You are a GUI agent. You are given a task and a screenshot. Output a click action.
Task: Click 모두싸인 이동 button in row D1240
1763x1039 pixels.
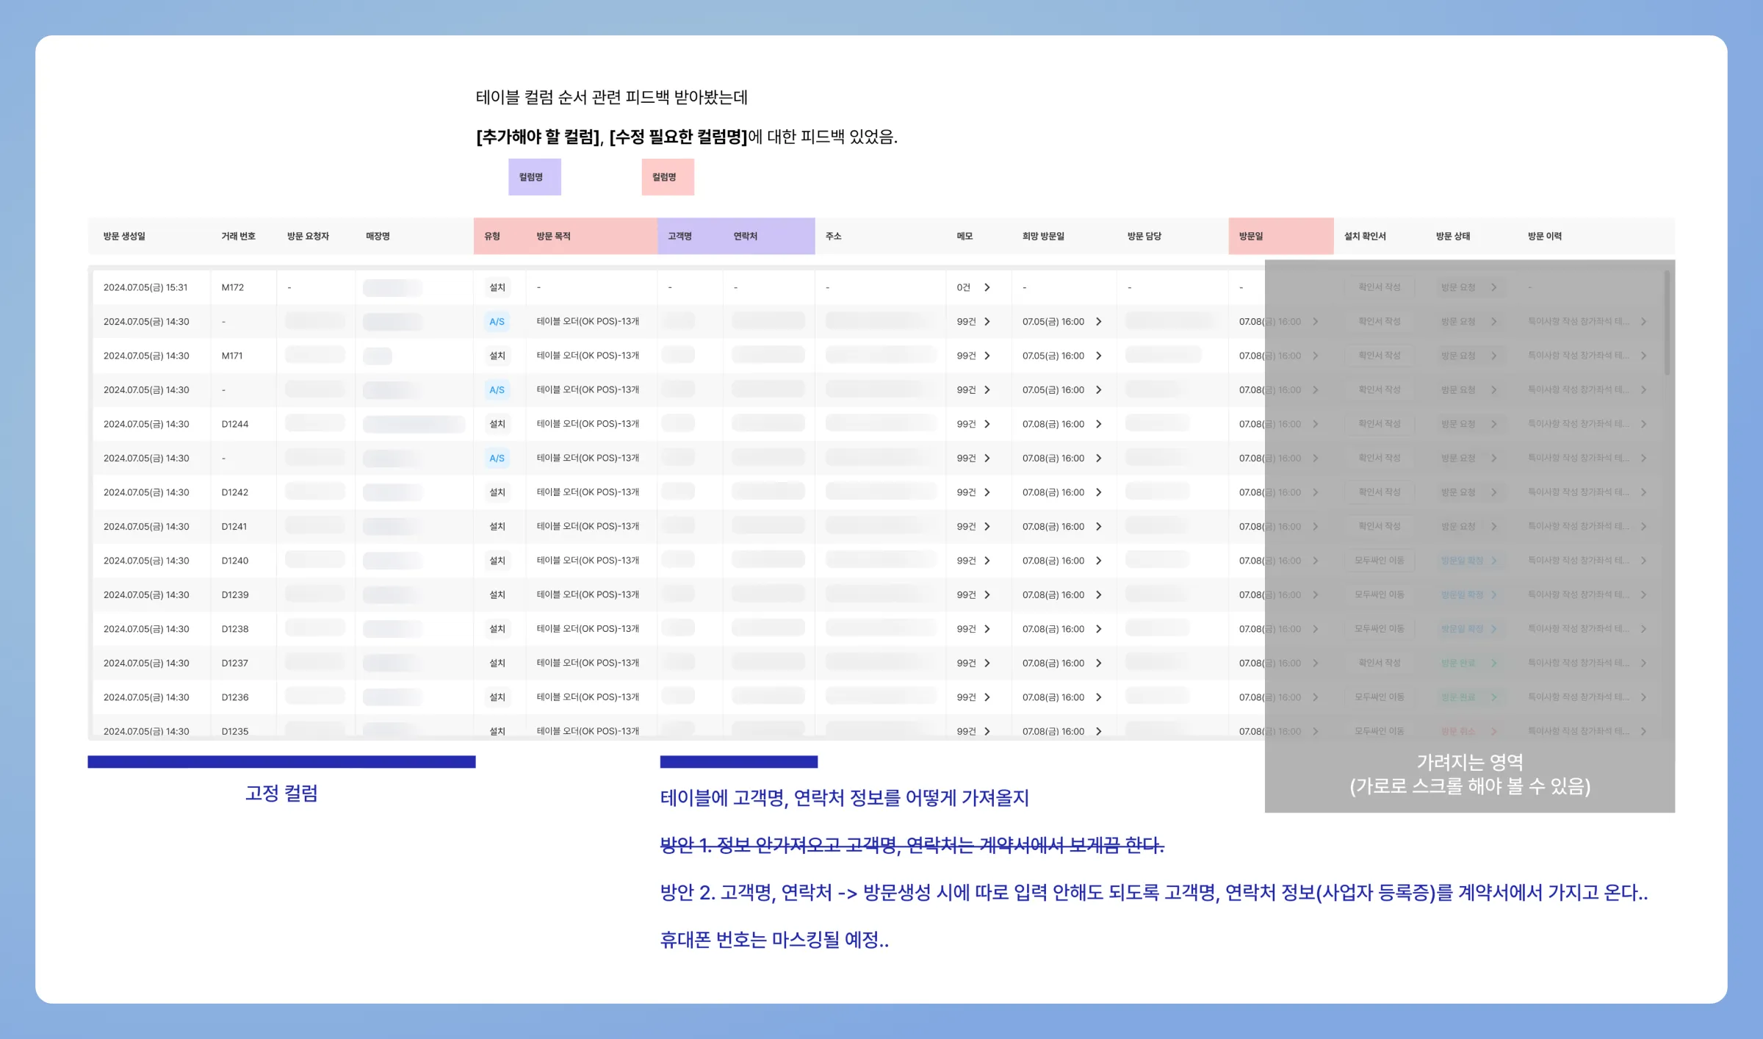tap(1380, 561)
